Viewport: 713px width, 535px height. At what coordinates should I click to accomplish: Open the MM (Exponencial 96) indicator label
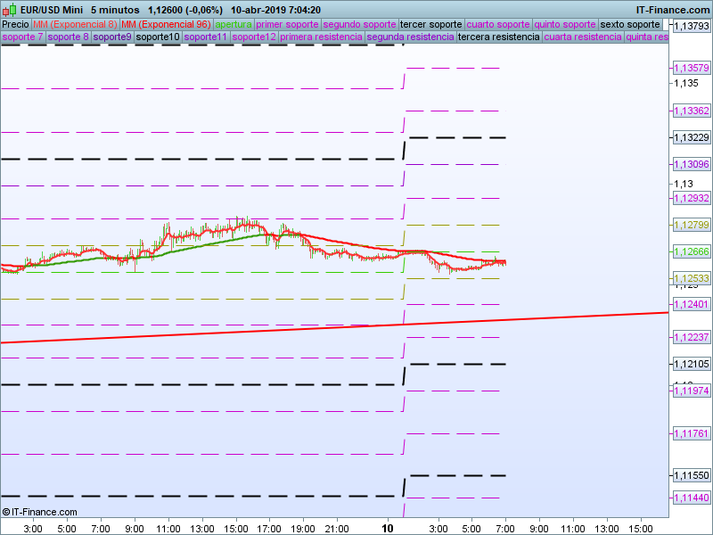tap(166, 24)
